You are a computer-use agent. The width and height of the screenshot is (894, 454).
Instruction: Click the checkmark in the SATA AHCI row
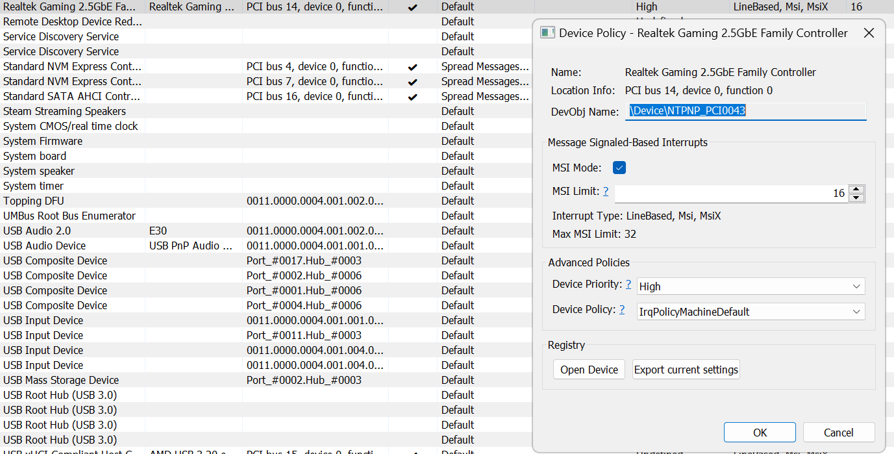(x=413, y=97)
